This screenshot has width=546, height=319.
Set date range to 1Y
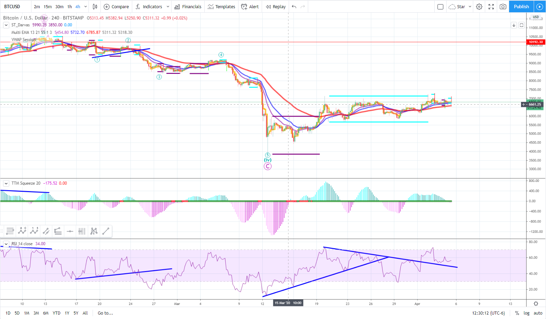pyautogui.click(x=67, y=313)
